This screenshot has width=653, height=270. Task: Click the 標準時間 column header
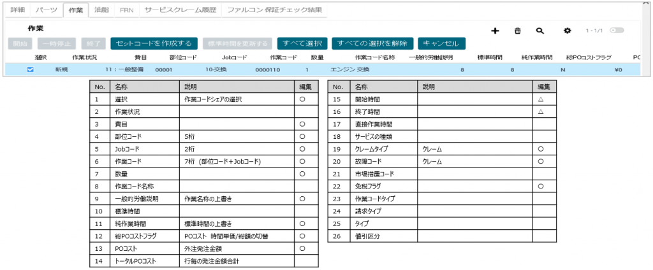pos(490,57)
